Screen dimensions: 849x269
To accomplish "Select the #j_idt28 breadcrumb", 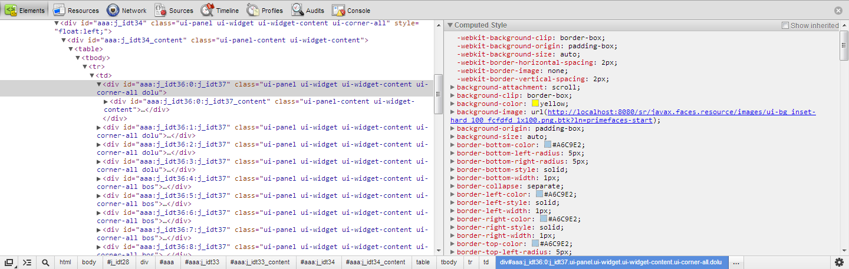I will [x=119, y=263].
